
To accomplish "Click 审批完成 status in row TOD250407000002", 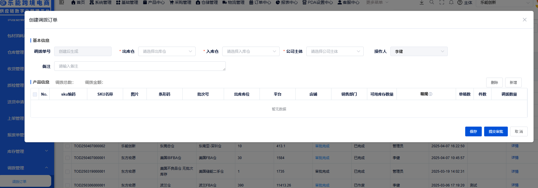I will pyautogui.click(x=322, y=146).
